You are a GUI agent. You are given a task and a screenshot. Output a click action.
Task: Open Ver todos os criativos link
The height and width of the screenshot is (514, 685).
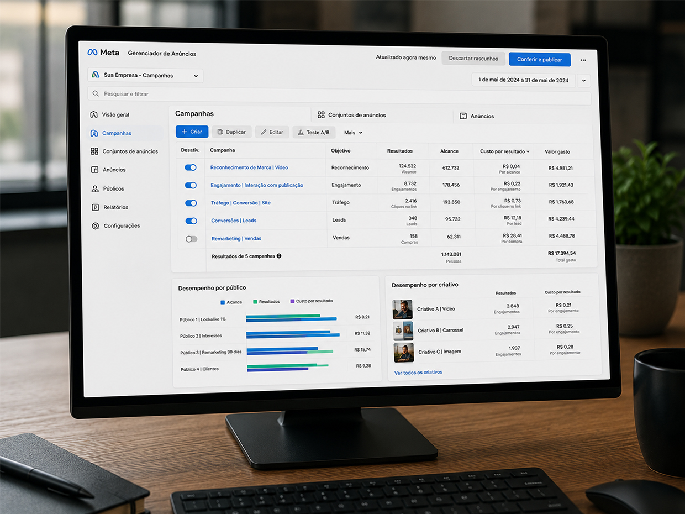click(418, 373)
